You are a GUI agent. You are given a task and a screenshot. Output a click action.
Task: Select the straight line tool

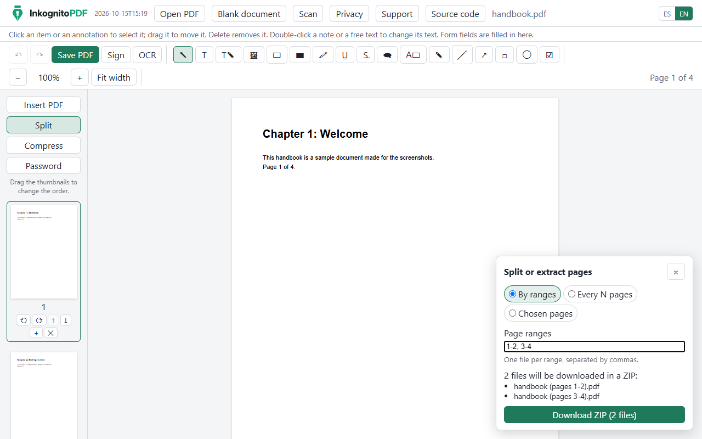point(462,55)
